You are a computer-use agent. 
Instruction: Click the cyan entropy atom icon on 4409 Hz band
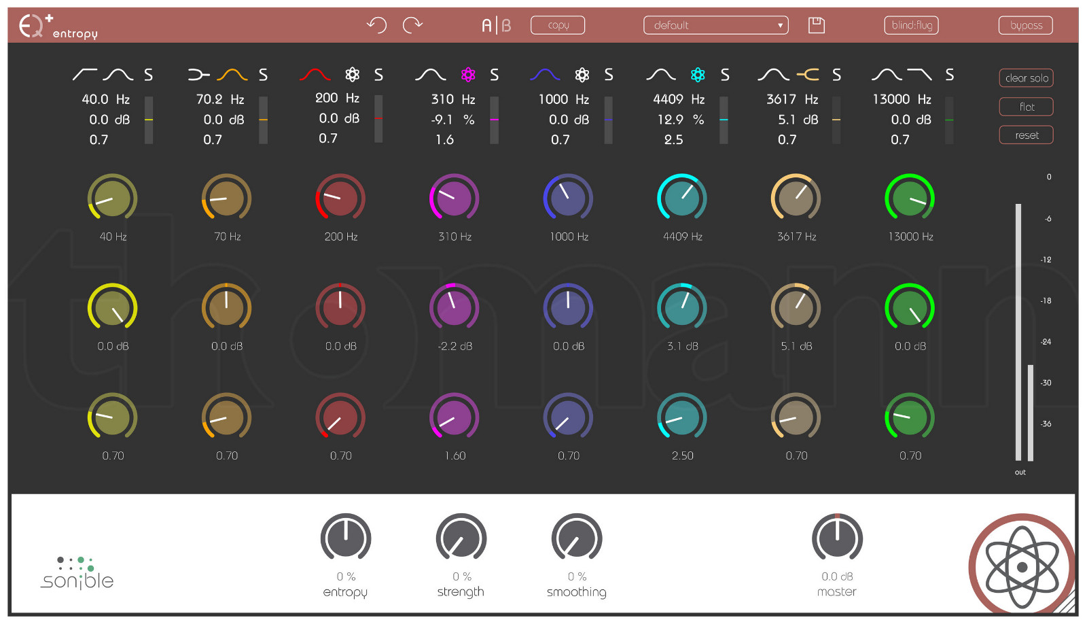click(x=698, y=75)
